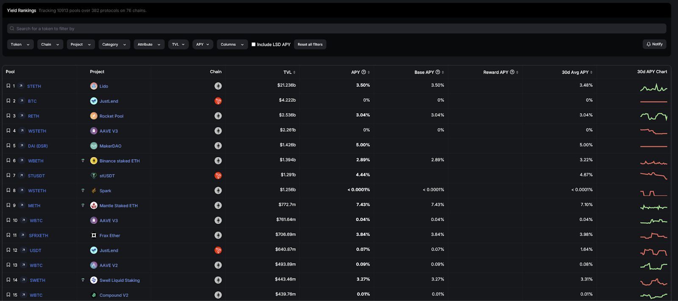Viewport: 678px width, 301px height.
Task: Click the 4.67% 30d average value
Action: click(586, 174)
